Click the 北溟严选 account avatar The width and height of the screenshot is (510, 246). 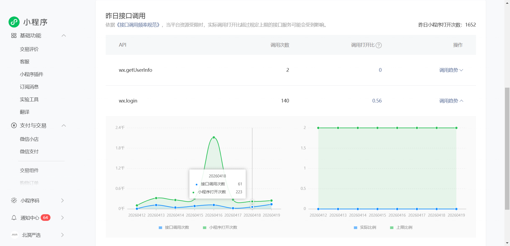15,235
